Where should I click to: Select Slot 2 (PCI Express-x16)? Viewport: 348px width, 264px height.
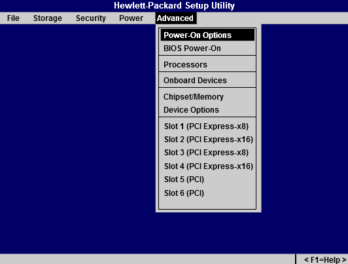coord(207,140)
